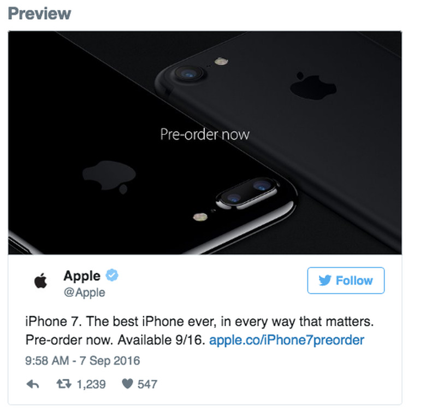
Task: Open the 9:58 AM - 7 Sep 2016 timestamp
Action: [x=82, y=361]
